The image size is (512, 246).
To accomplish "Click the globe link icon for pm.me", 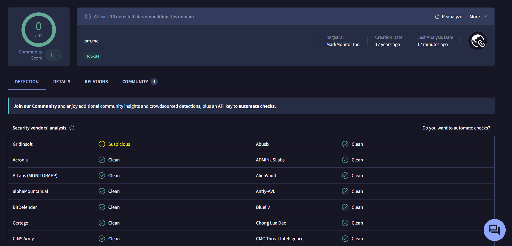I will (478, 41).
